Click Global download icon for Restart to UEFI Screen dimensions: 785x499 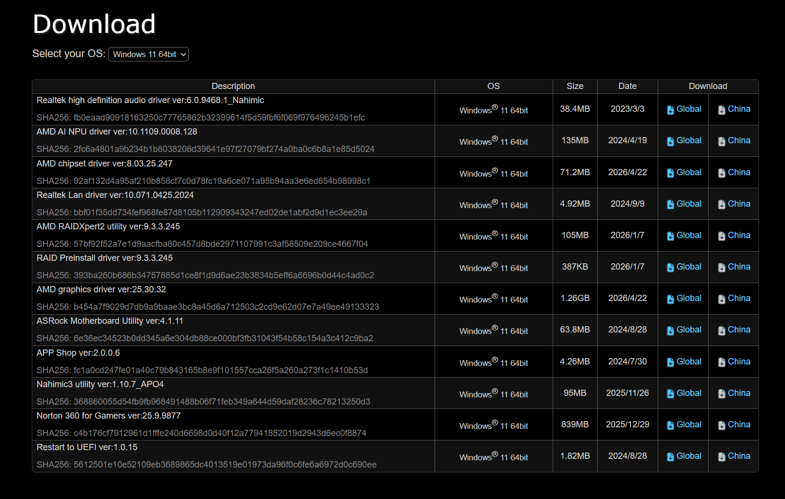point(670,456)
